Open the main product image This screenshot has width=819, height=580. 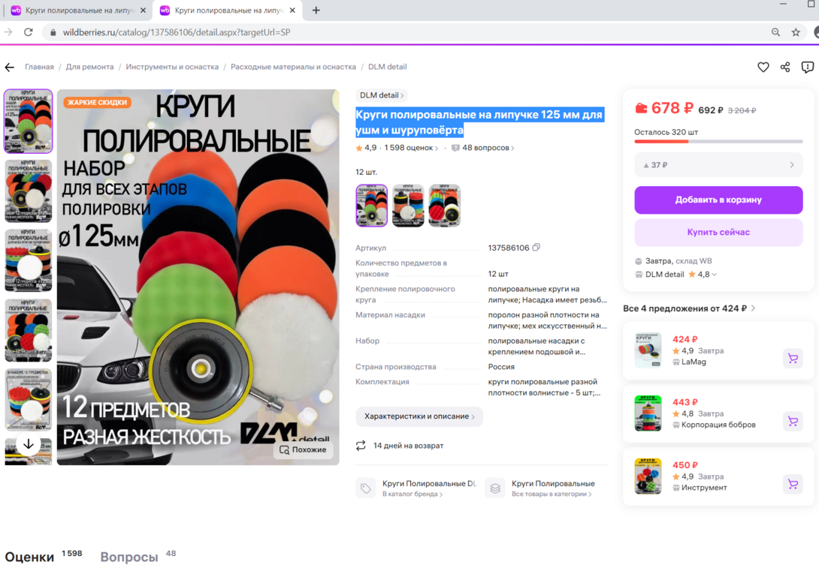pyautogui.click(x=198, y=277)
